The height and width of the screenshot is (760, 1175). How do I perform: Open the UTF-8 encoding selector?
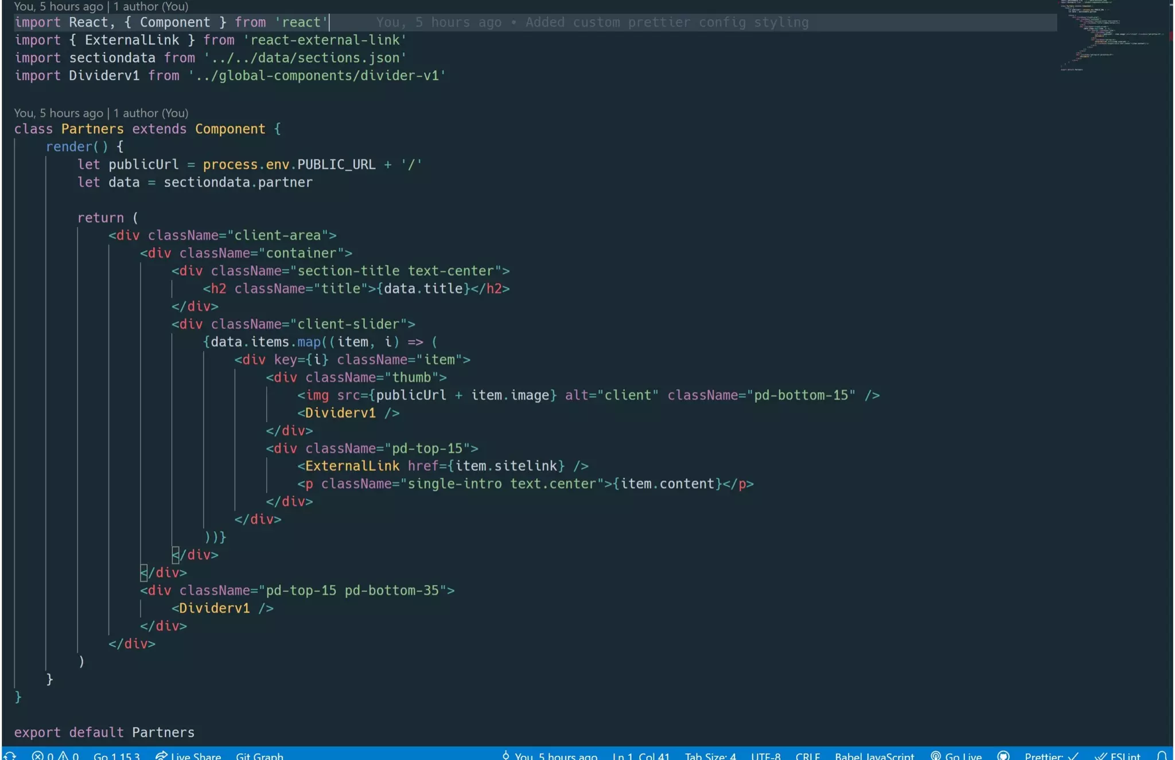tap(765, 755)
